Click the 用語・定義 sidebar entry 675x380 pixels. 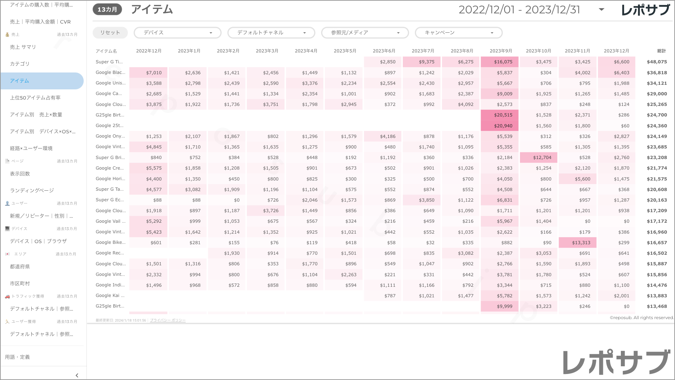17,357
